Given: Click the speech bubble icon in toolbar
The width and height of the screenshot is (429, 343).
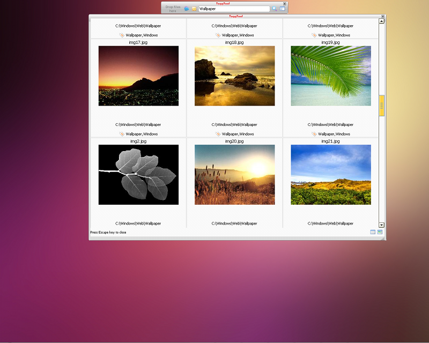Looking at the screenshot, I should [187, 9].
